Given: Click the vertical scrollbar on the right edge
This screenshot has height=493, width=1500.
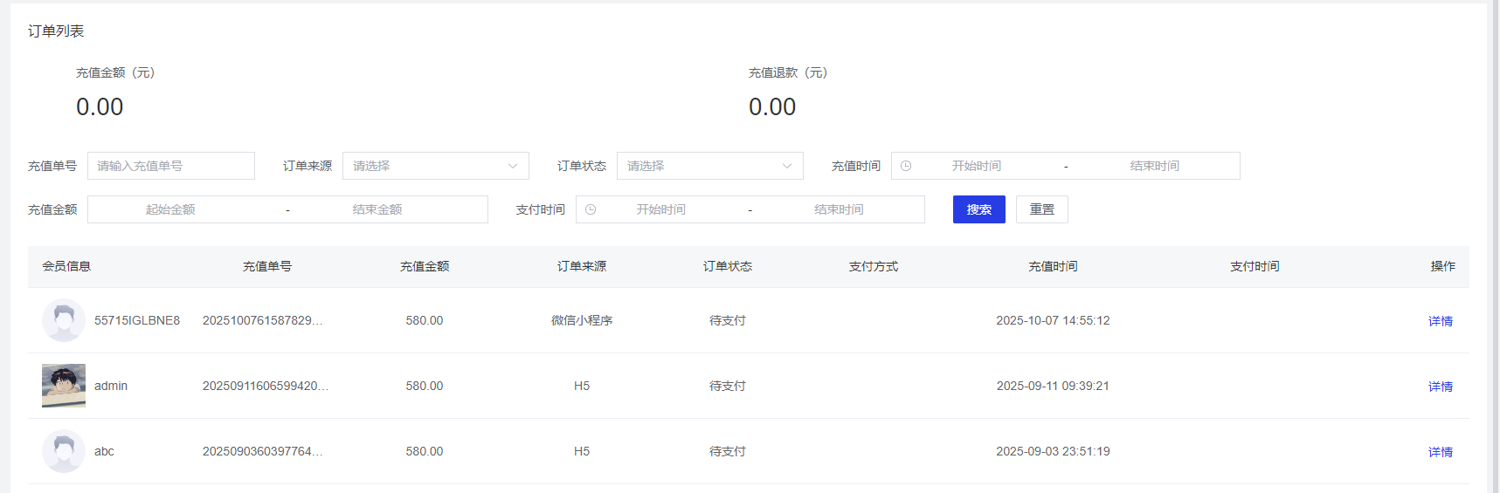Looking at the screenshot, I should 1494,246.
